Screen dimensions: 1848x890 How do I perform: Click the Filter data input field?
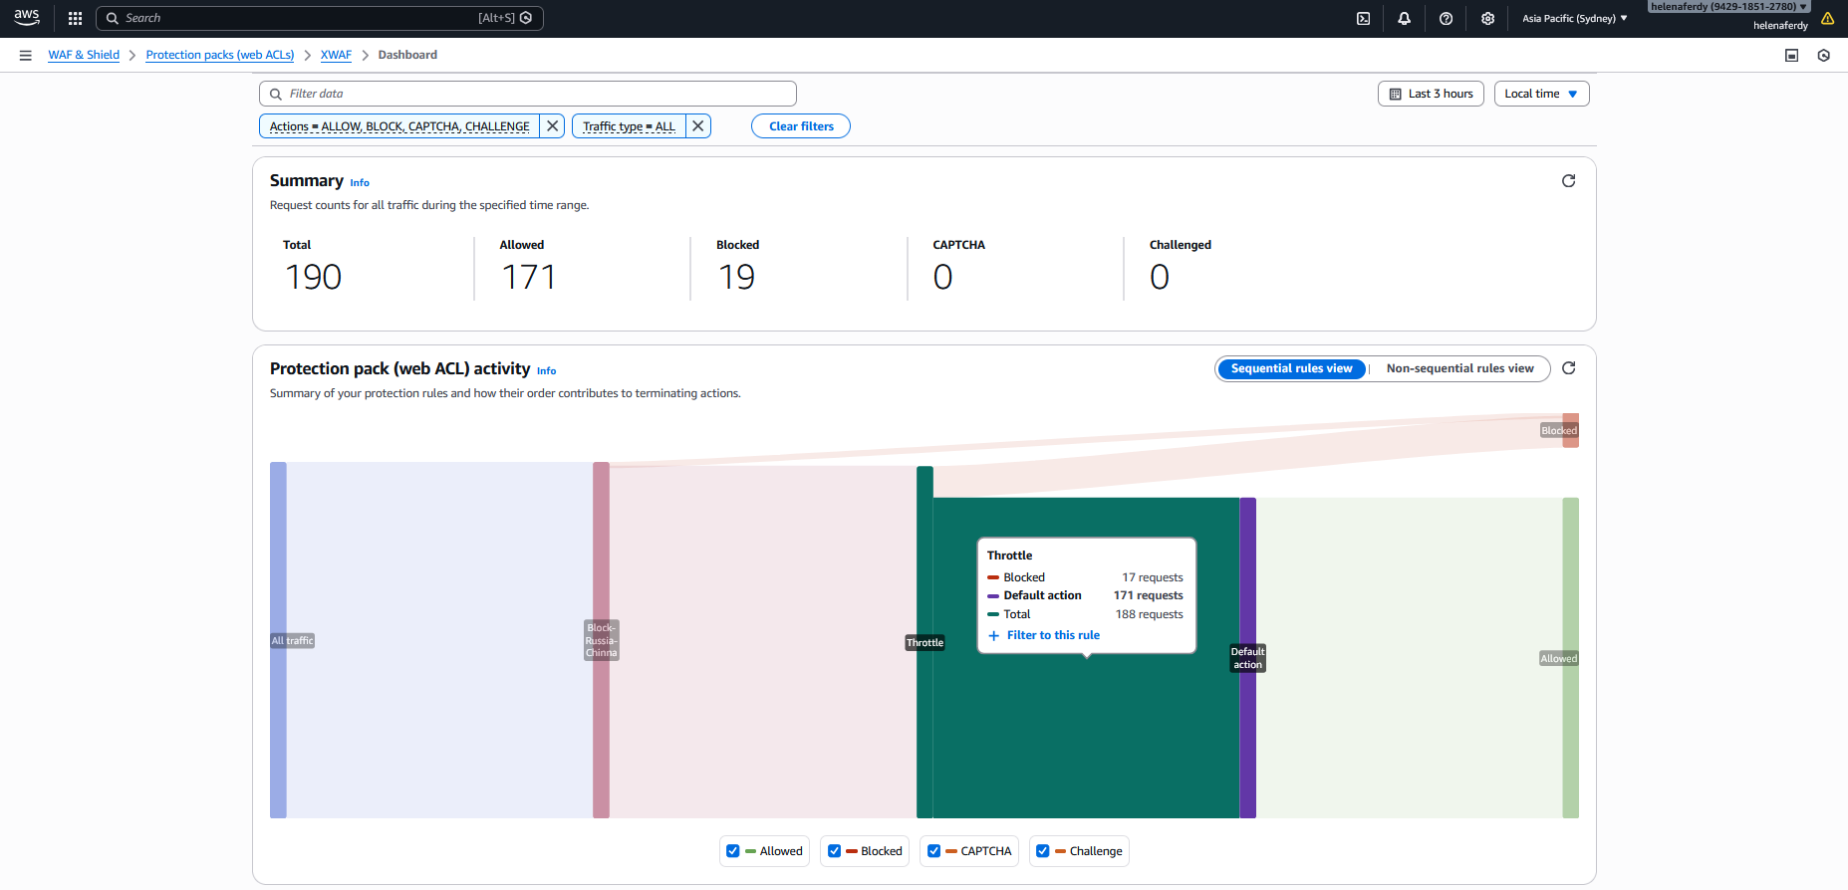528,94
